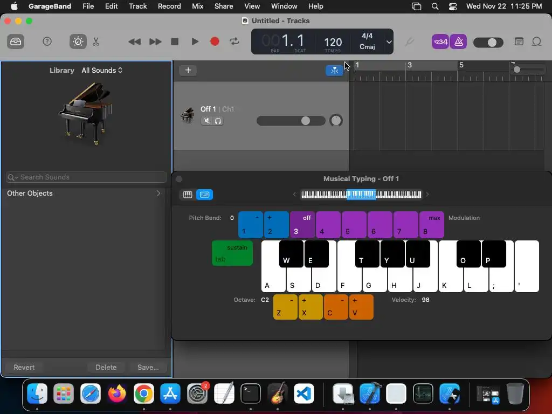Close the Musical Typing window
The height and width of the screenshot is (414, 552).
(179, 179)
